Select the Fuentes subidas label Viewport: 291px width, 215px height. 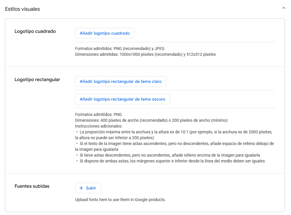click(x=32, y=186)
